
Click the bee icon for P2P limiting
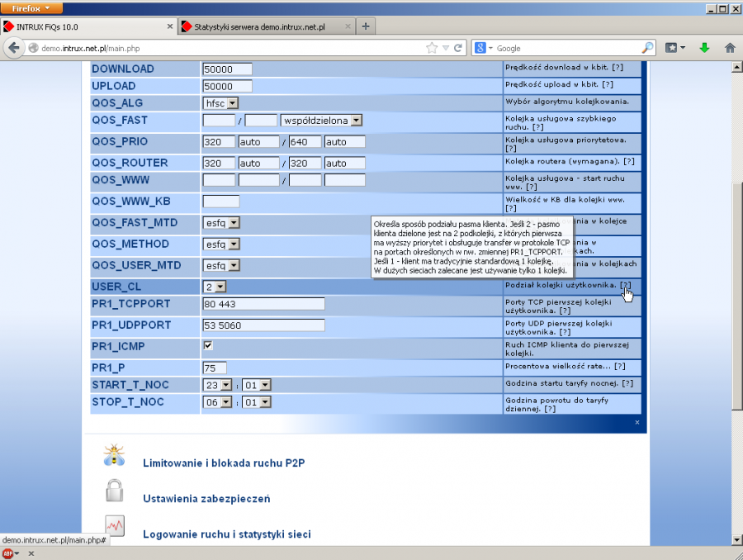(114, 455)
